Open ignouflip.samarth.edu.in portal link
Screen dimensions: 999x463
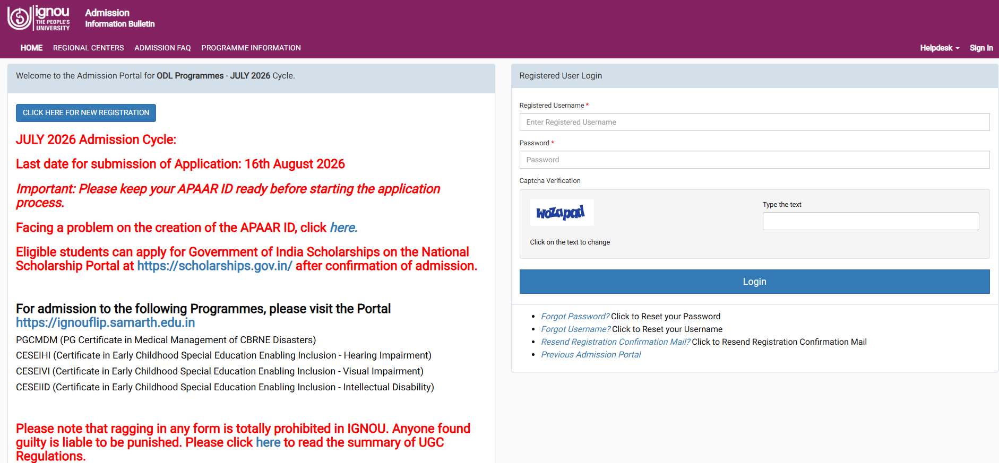106,322
